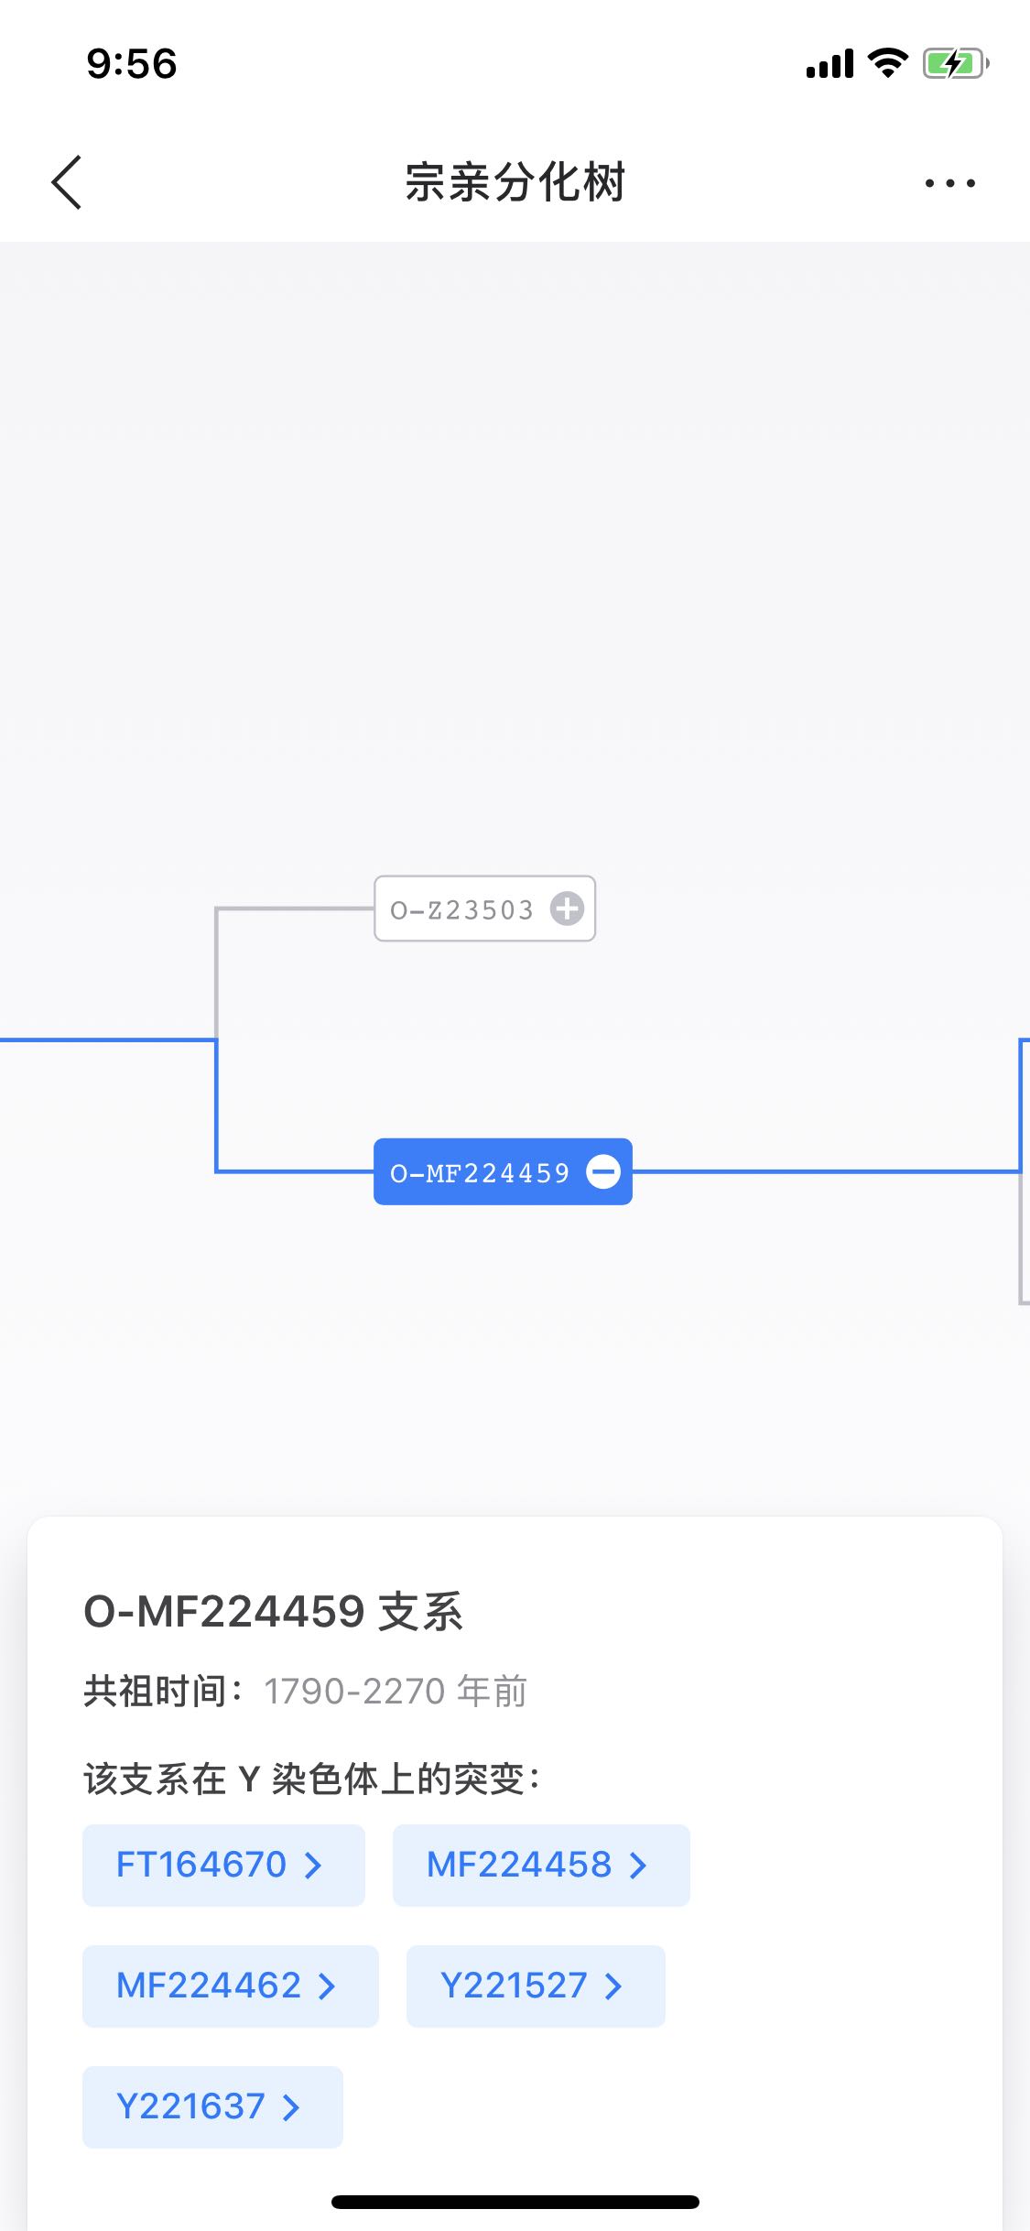
Task: Tap the battery charging indicator
Action: tap(956, 63)
